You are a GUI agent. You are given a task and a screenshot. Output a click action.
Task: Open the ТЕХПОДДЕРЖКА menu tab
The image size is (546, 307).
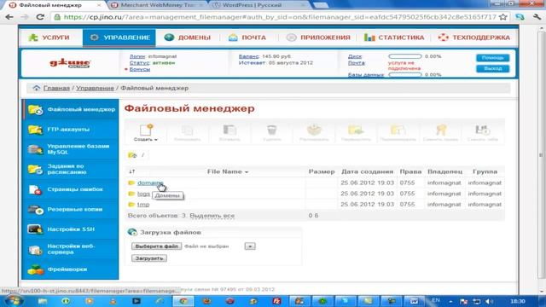click(x=474, y=38)
